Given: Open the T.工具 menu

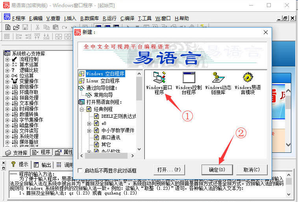Looking at the screenshot, I should pyautogui.click(x=144, y=18).
